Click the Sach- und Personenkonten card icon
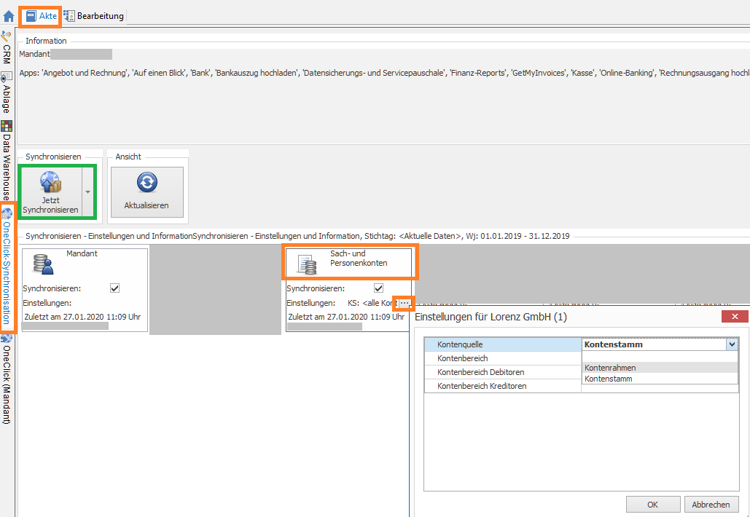This screenshot has height=517, width=750. (307, 265)
